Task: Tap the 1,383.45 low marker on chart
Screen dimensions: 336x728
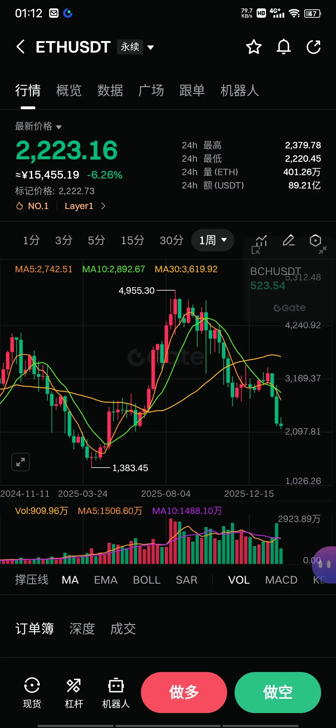Action: 130,468
